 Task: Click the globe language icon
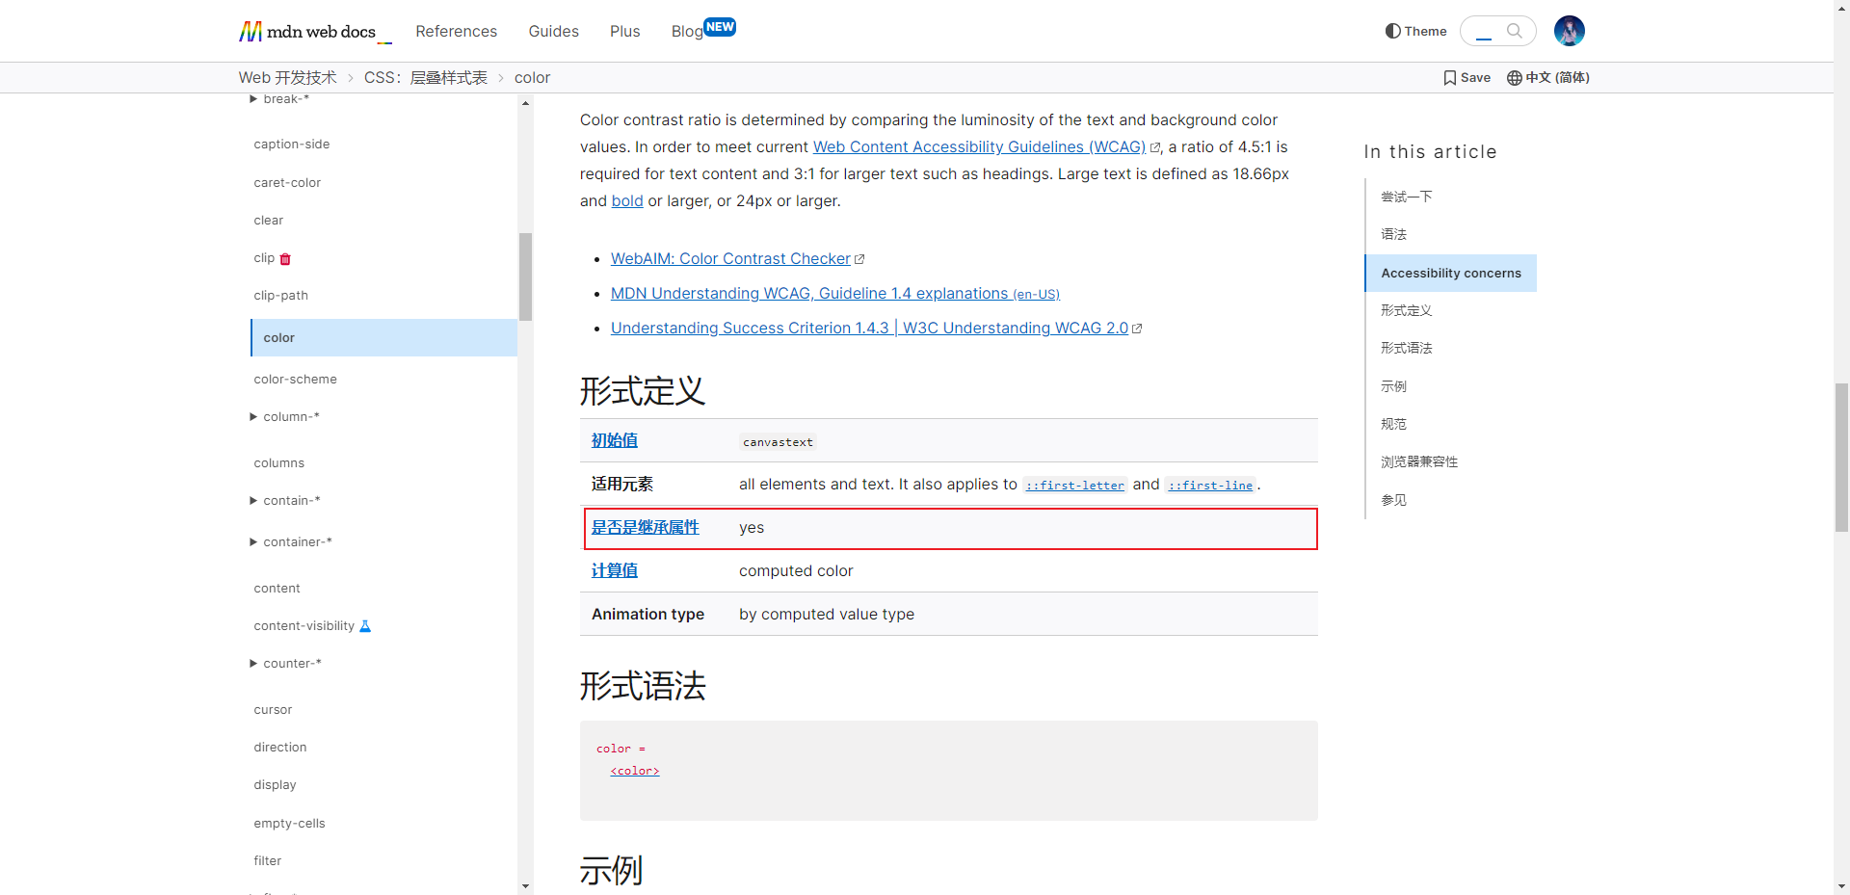1515,78
